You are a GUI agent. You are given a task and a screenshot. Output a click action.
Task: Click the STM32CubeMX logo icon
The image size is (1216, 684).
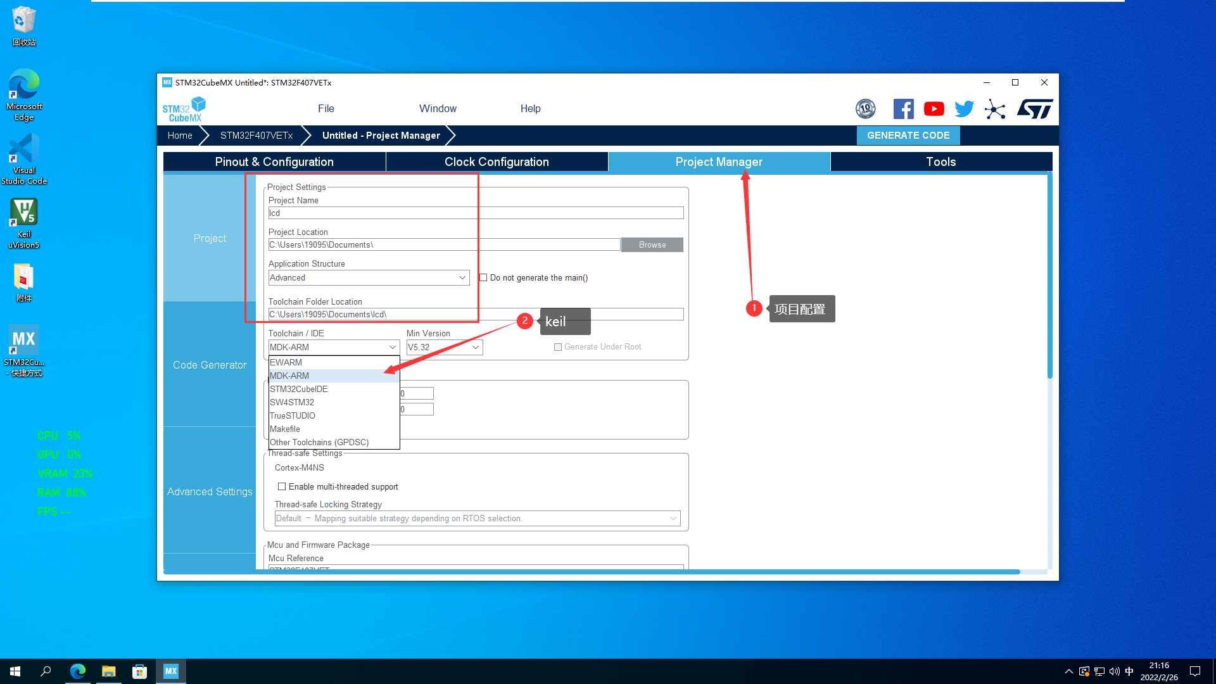pos(184,109)
